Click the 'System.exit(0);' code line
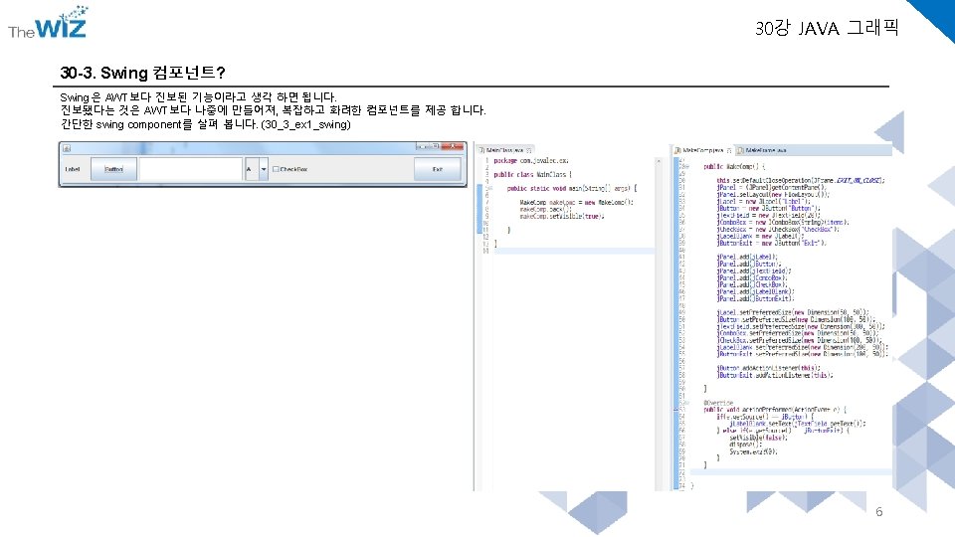955x537 pixels. tap(753, 451)
